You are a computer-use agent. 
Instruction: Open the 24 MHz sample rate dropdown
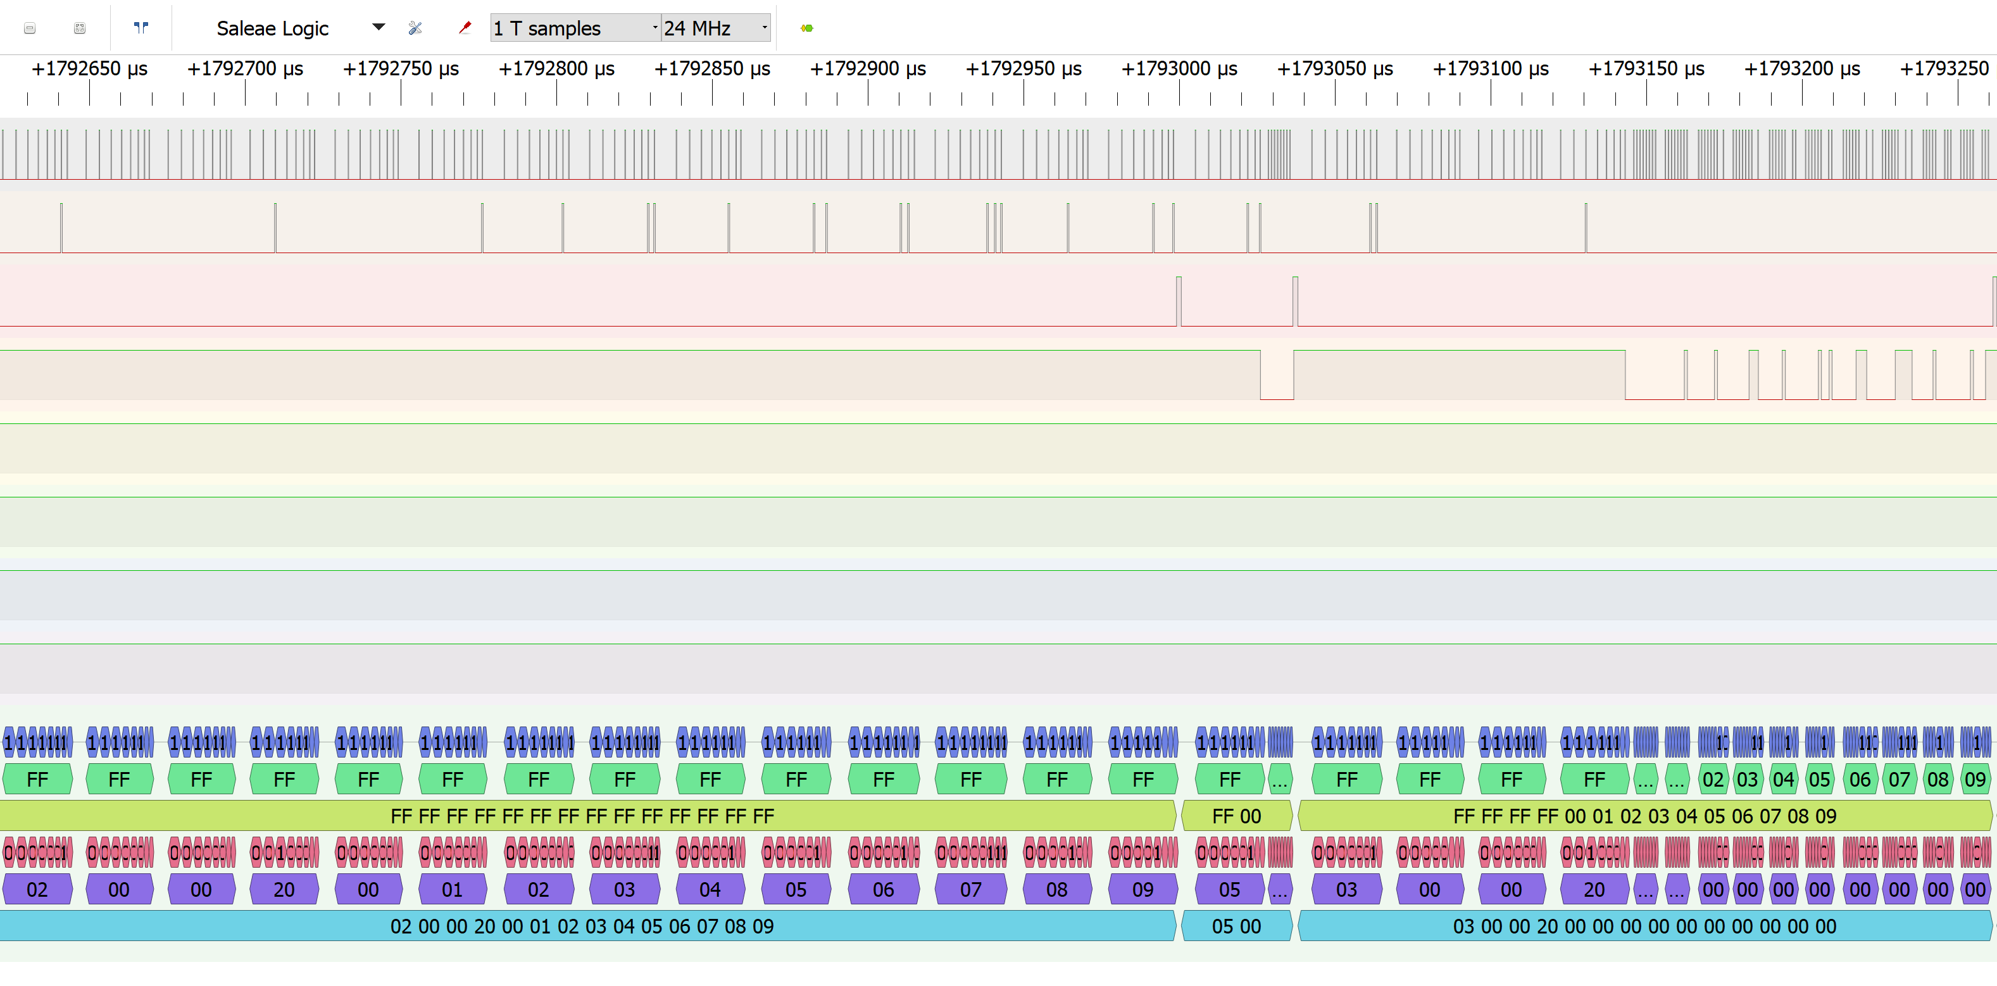coord(715,28)
